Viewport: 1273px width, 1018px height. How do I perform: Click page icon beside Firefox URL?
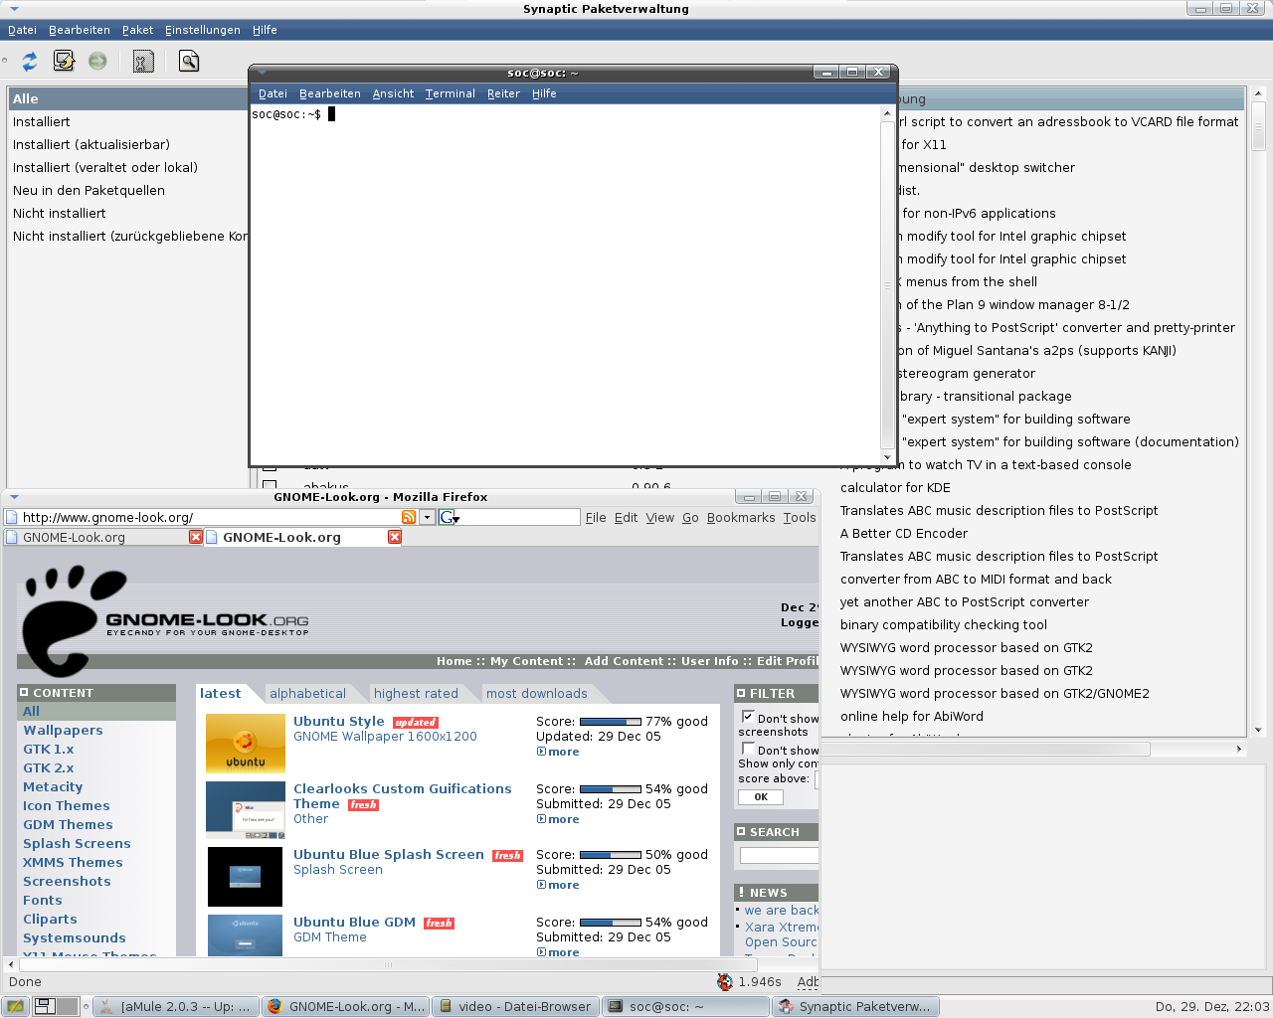coord(12,517)
